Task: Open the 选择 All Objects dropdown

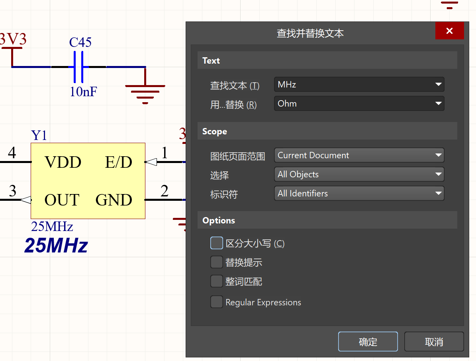Action: tap(359, 175)
